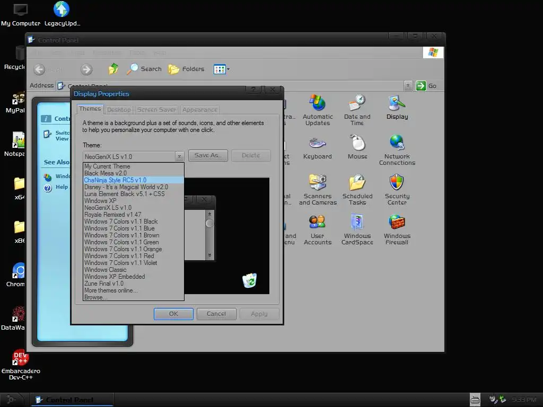Image resolution: width=543 pixels, height=407 pixels.
Task: Toggle the Folders pane button
Action: [x=186, y=69]
